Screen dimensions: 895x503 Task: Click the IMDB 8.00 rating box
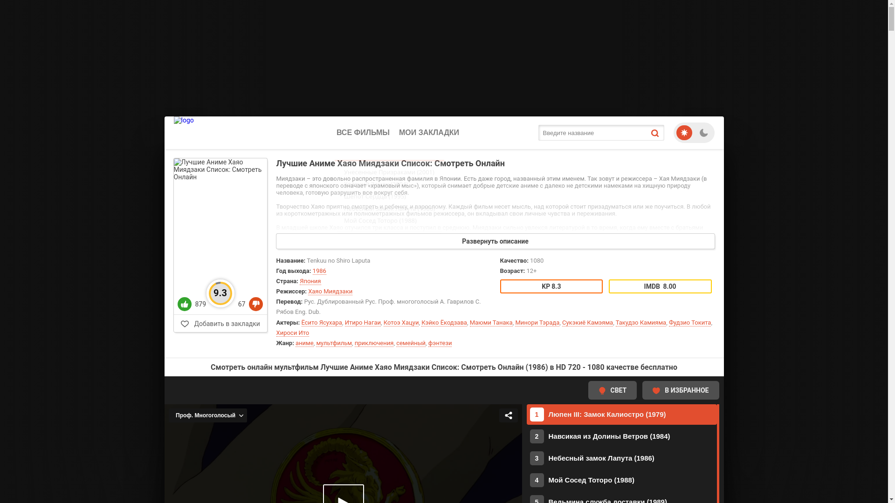pyautogui.click(x=660, y=286)
